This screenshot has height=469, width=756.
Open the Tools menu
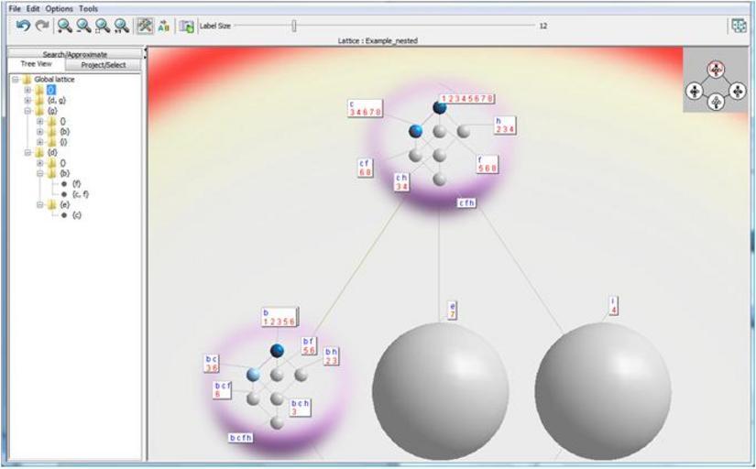[88, 7]
